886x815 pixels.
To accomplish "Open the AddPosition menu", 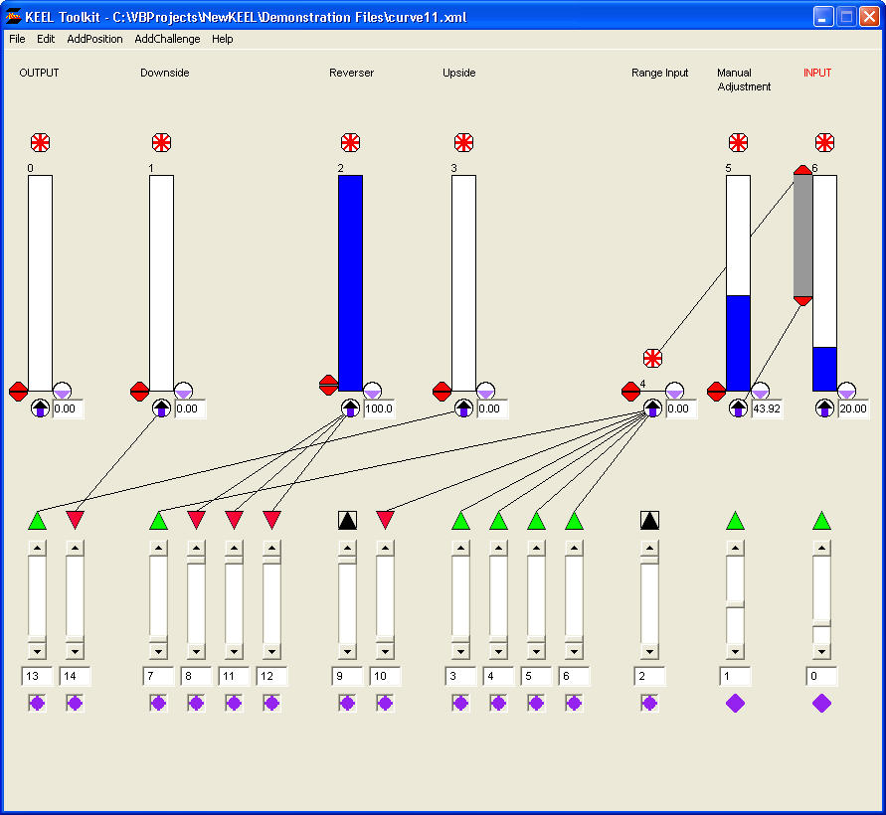I will coord(94,39).
